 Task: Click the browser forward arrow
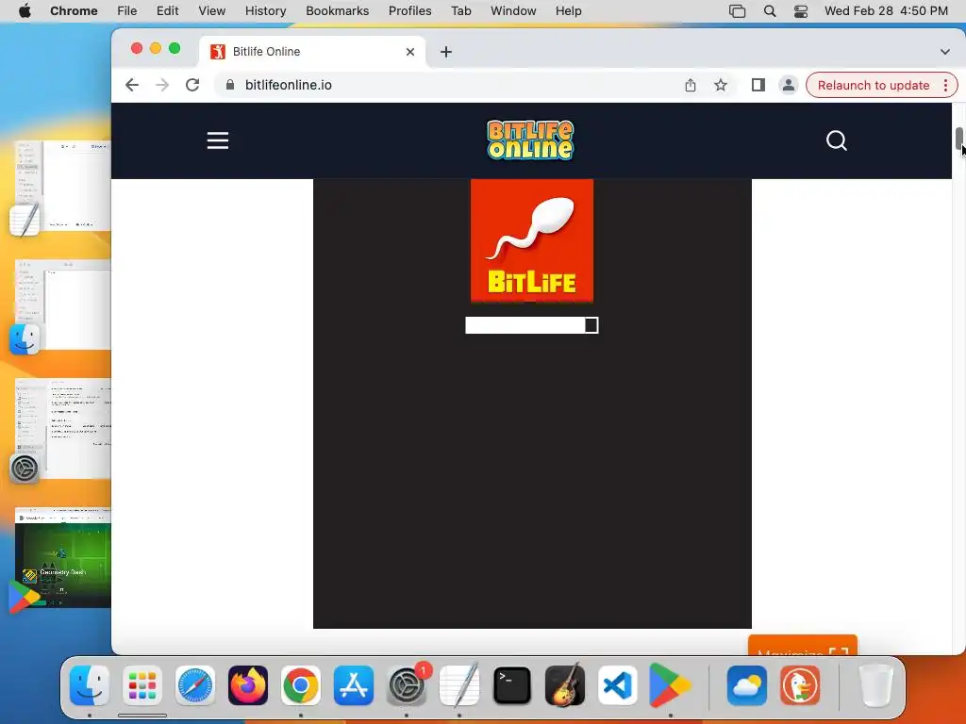click(162, 85)
